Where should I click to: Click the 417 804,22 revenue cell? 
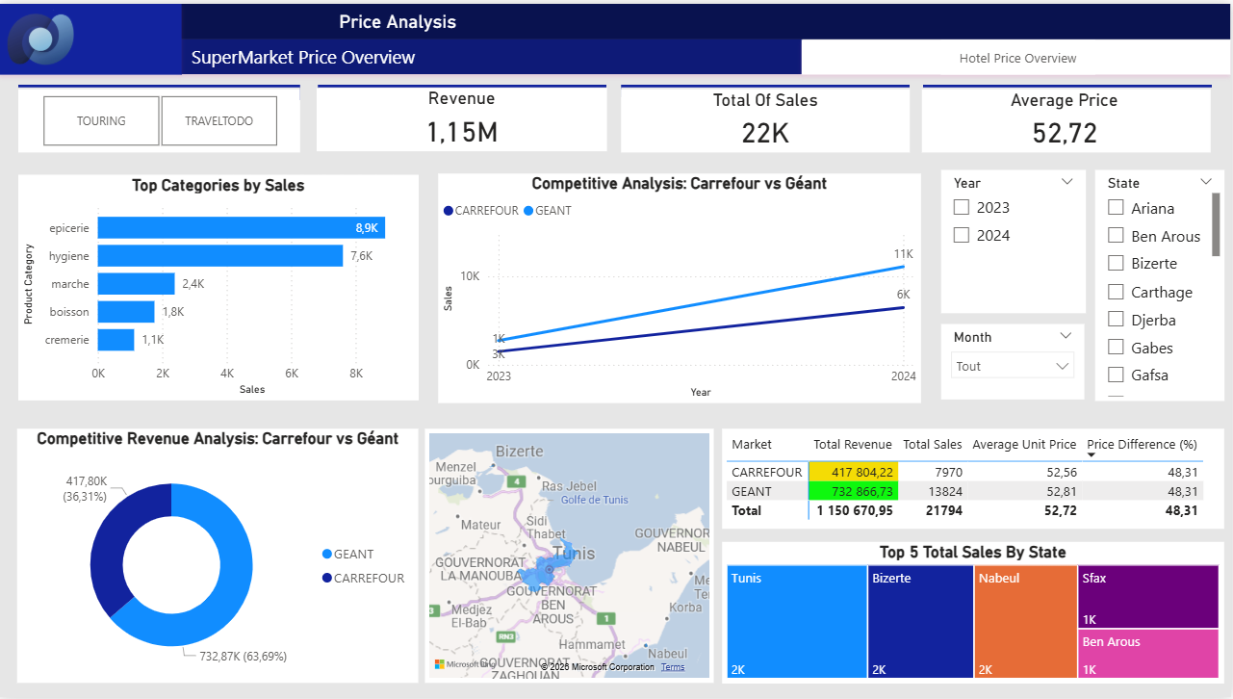[x=853, y=473]
